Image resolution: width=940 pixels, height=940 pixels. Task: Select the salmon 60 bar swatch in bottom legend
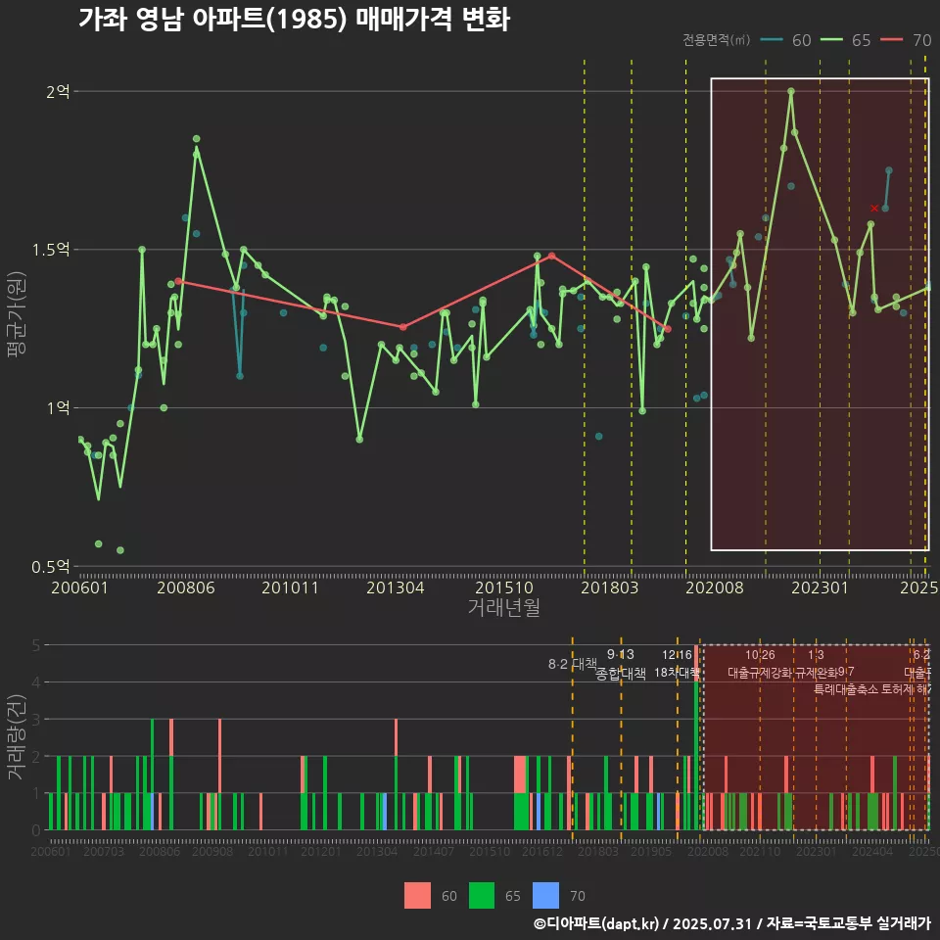417,896
